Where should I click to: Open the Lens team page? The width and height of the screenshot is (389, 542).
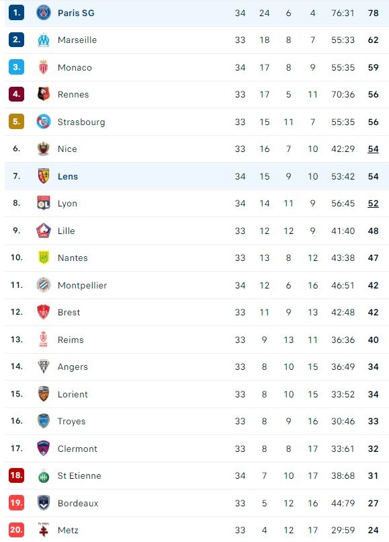tap(69, 176)
